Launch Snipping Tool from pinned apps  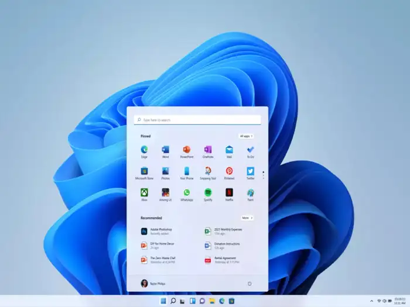(207, 171)
